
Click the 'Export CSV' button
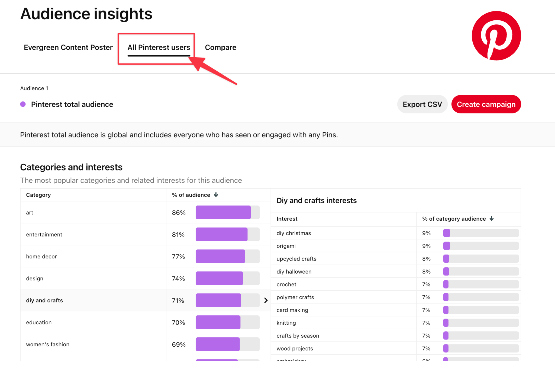tap(422, 104)
